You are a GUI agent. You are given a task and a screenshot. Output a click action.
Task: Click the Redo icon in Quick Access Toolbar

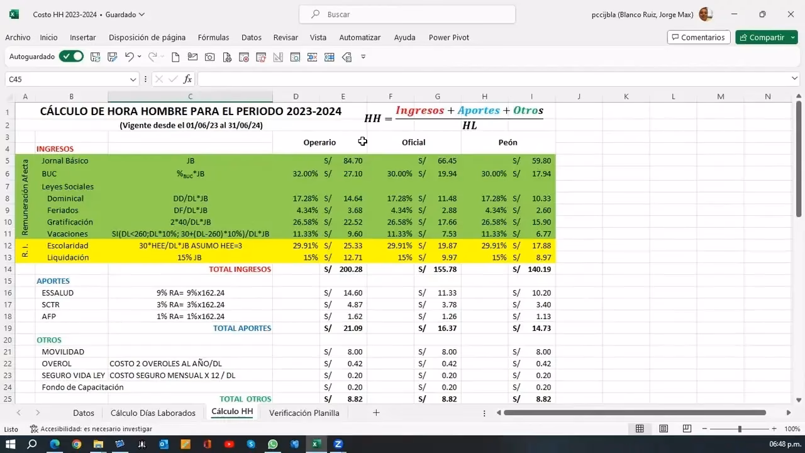[154, 57]
